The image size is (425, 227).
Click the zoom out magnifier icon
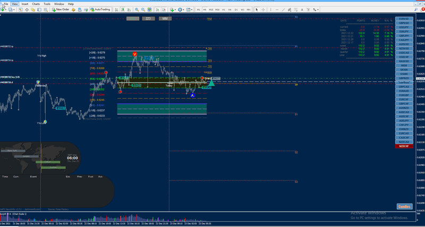click(143, 10)
